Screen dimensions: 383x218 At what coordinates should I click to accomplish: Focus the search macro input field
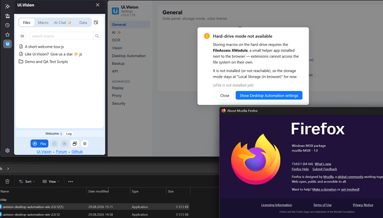coord(61,36)
